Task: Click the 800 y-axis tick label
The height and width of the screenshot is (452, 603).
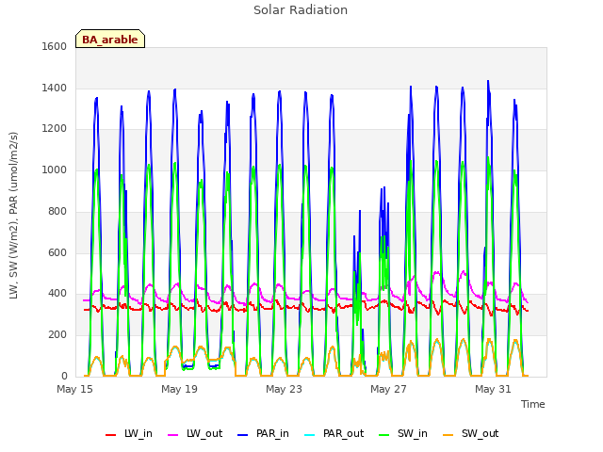Action: pos(57,211)
